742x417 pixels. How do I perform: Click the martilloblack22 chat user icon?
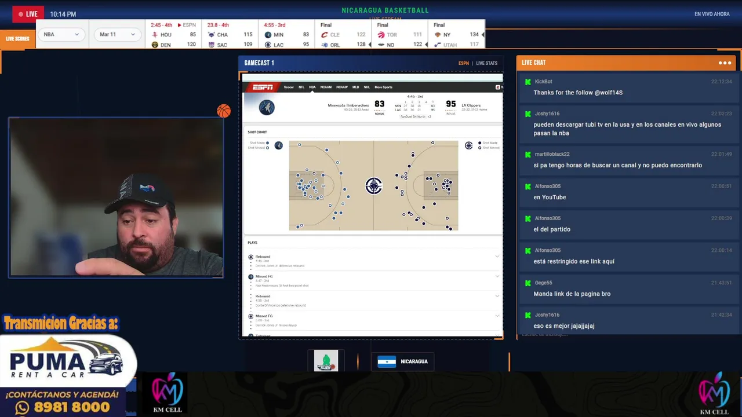(528, 155)
